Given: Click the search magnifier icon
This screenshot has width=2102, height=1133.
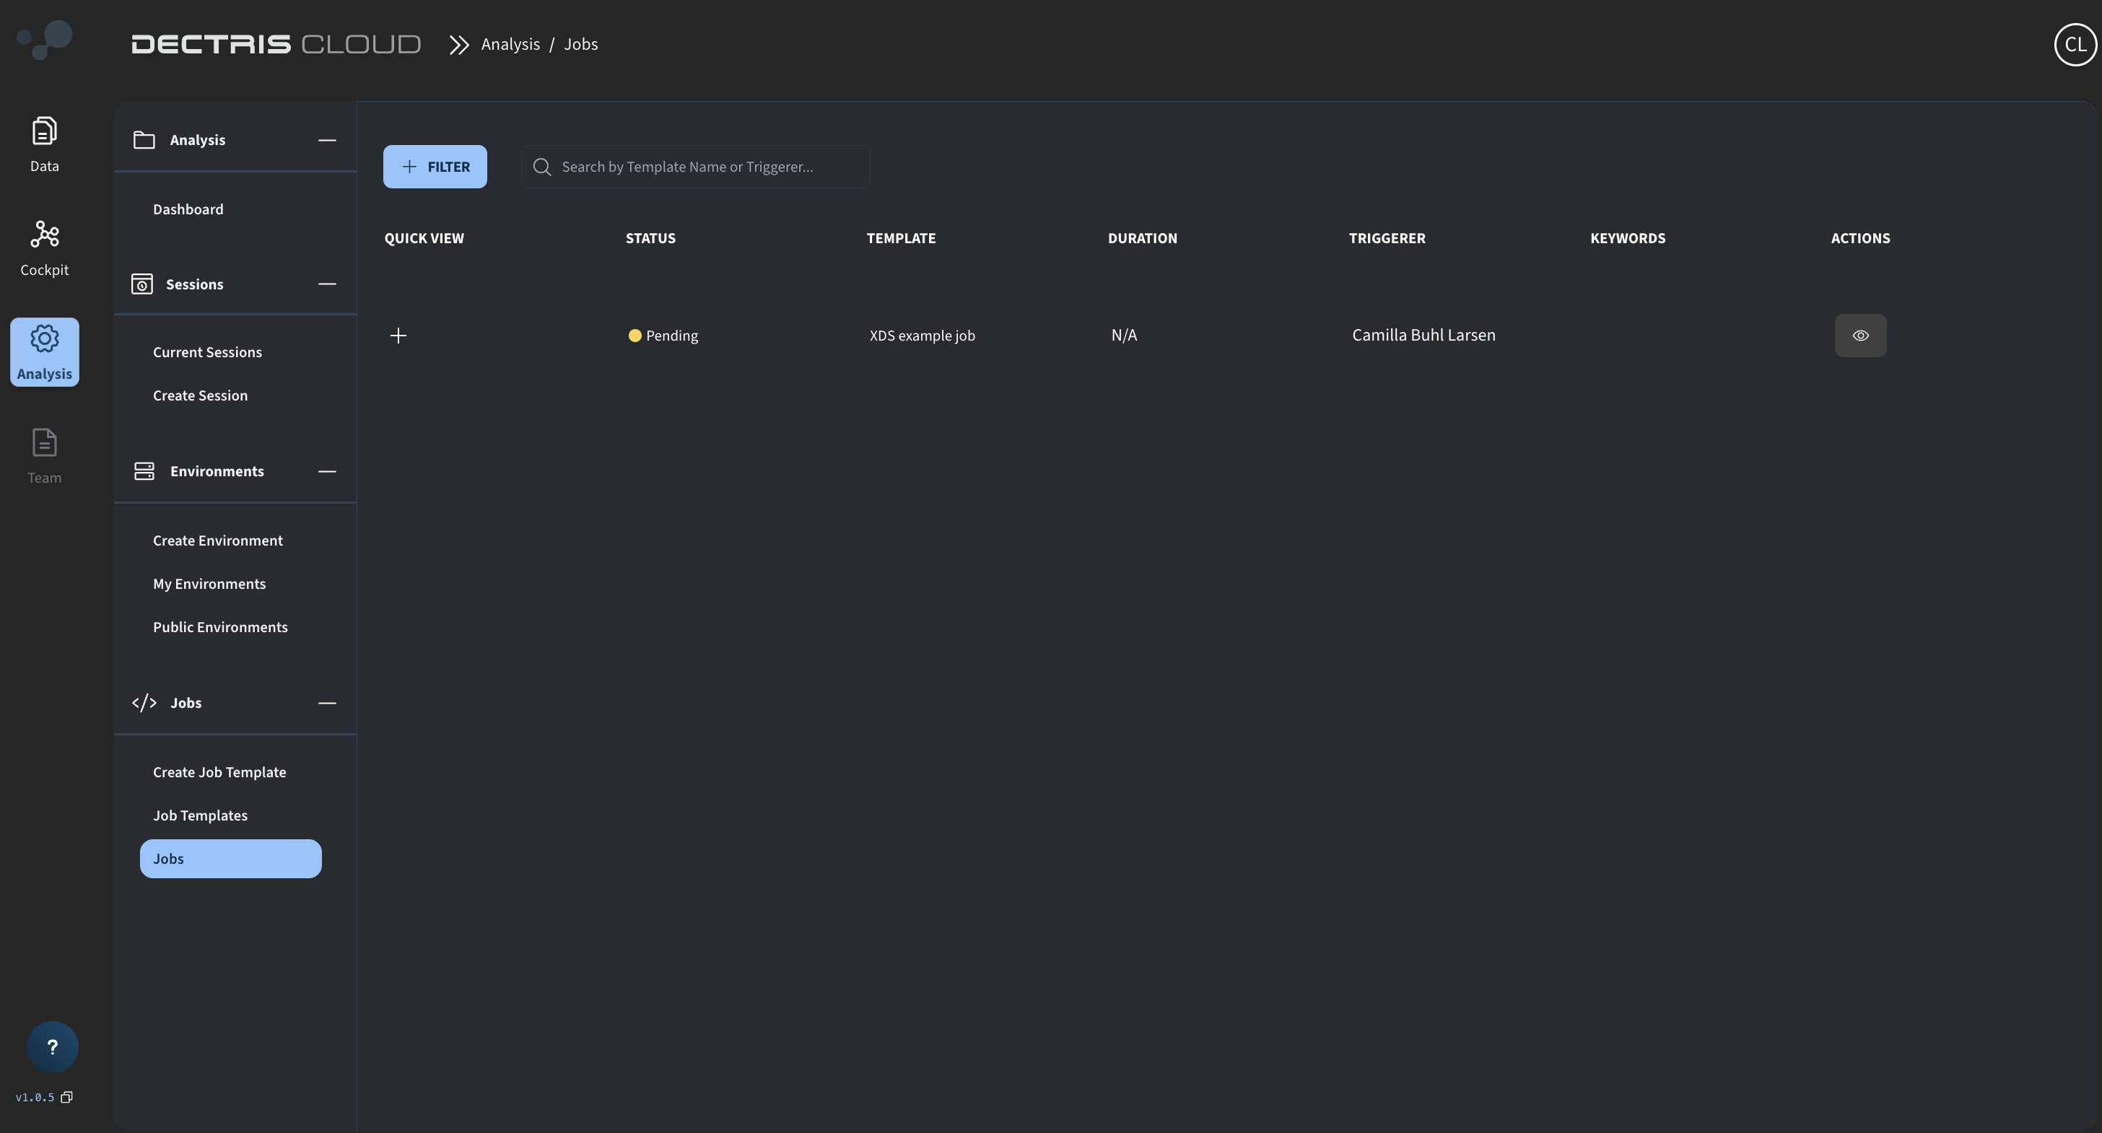Looking at the screenshot, I should pos(542,167).
